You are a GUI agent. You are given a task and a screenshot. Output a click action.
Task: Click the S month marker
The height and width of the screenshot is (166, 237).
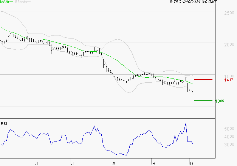(154, 164)
